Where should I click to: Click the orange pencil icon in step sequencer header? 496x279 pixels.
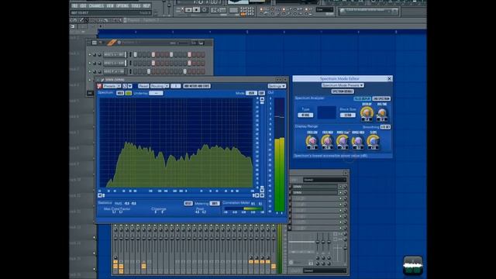112,43
